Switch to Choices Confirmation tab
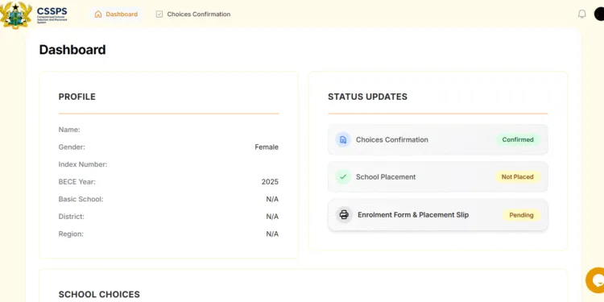The image size is (604, 302). (x=193, y=14)
